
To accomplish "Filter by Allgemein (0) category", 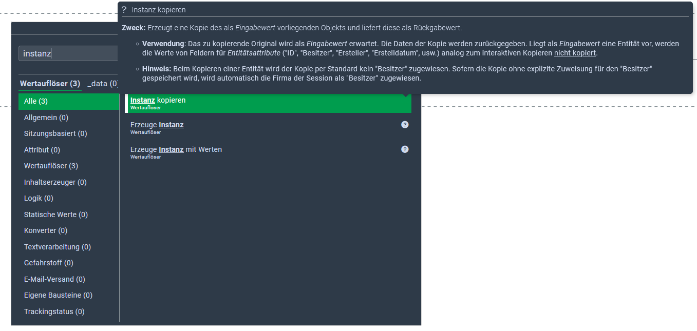I will [x=46, y=118].
